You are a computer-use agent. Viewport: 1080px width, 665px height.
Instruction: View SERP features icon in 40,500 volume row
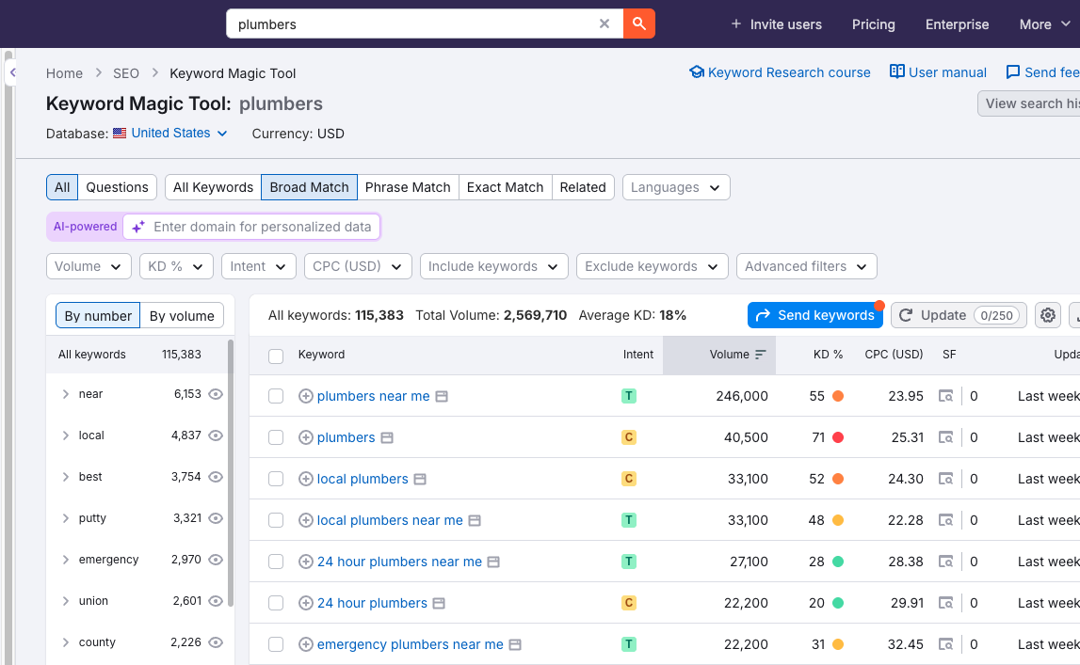click(945, 437)
